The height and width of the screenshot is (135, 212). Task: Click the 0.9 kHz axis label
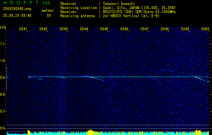point(3,78)
